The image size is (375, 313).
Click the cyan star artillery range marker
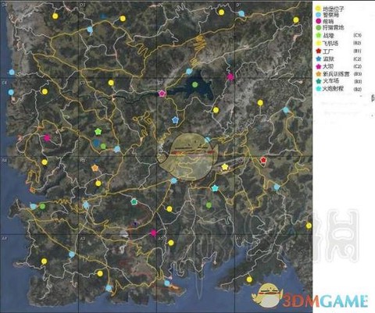tap(215, 188)
